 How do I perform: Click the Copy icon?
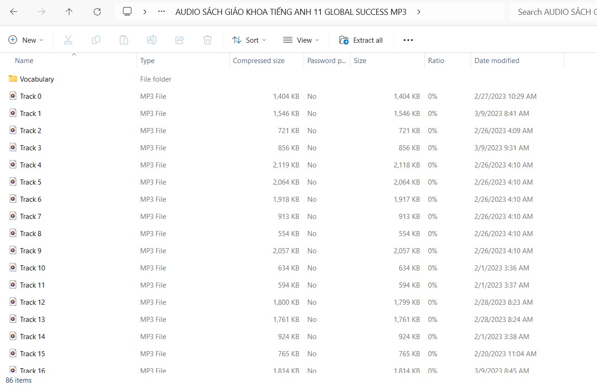pyautogui.click(x=96, y=40)
